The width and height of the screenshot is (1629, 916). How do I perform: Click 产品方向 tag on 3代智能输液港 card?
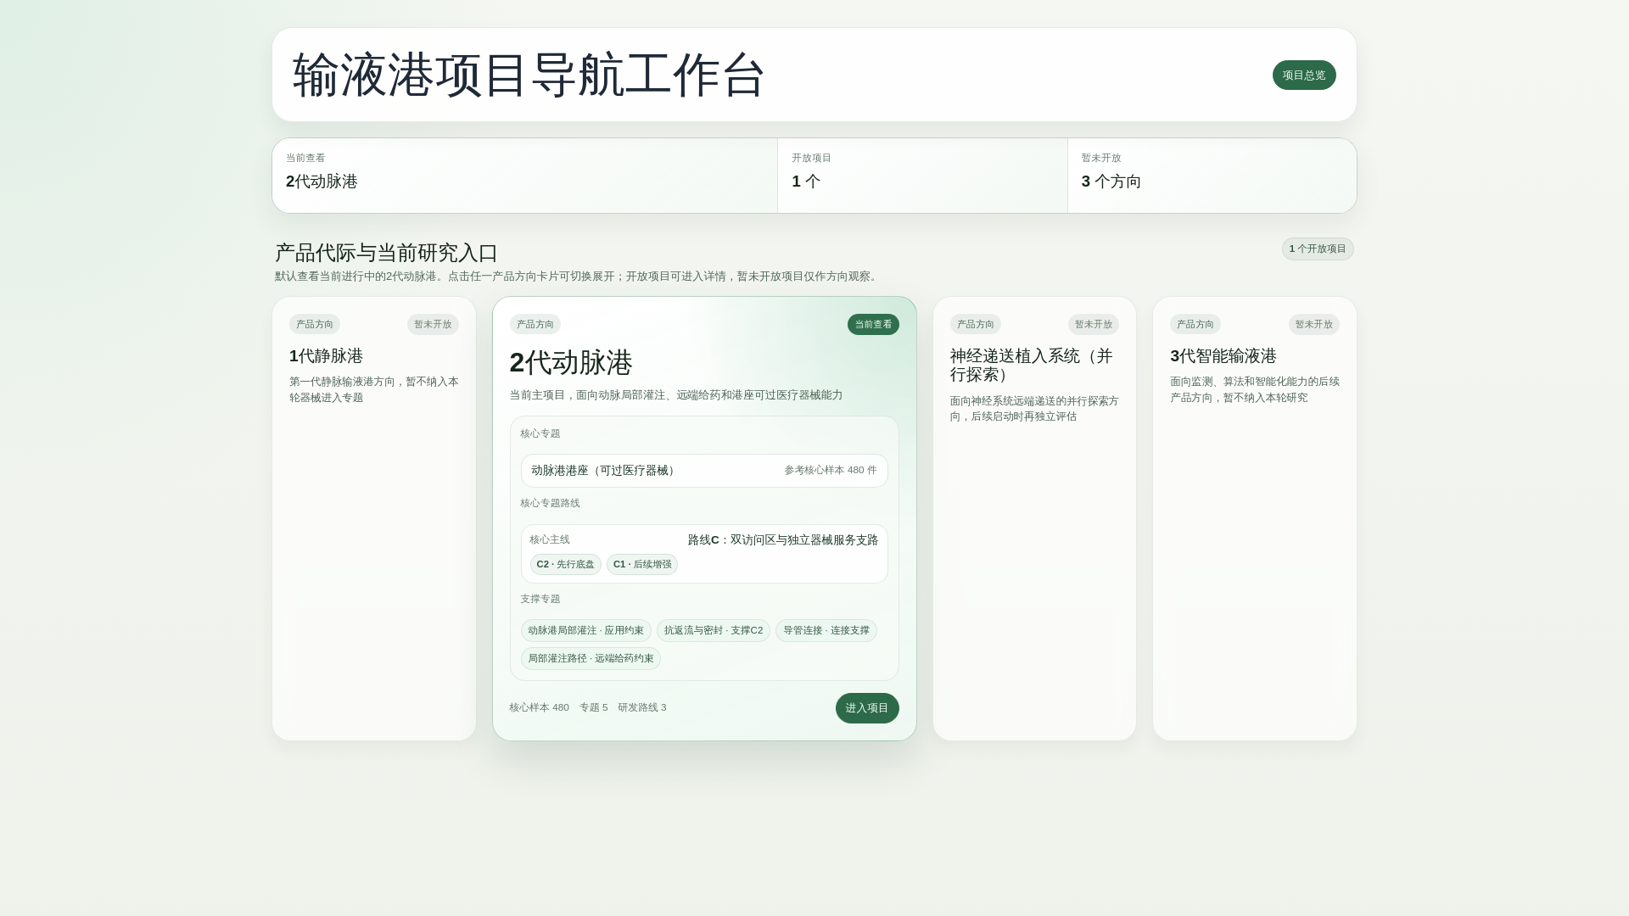click(1195, 324)
